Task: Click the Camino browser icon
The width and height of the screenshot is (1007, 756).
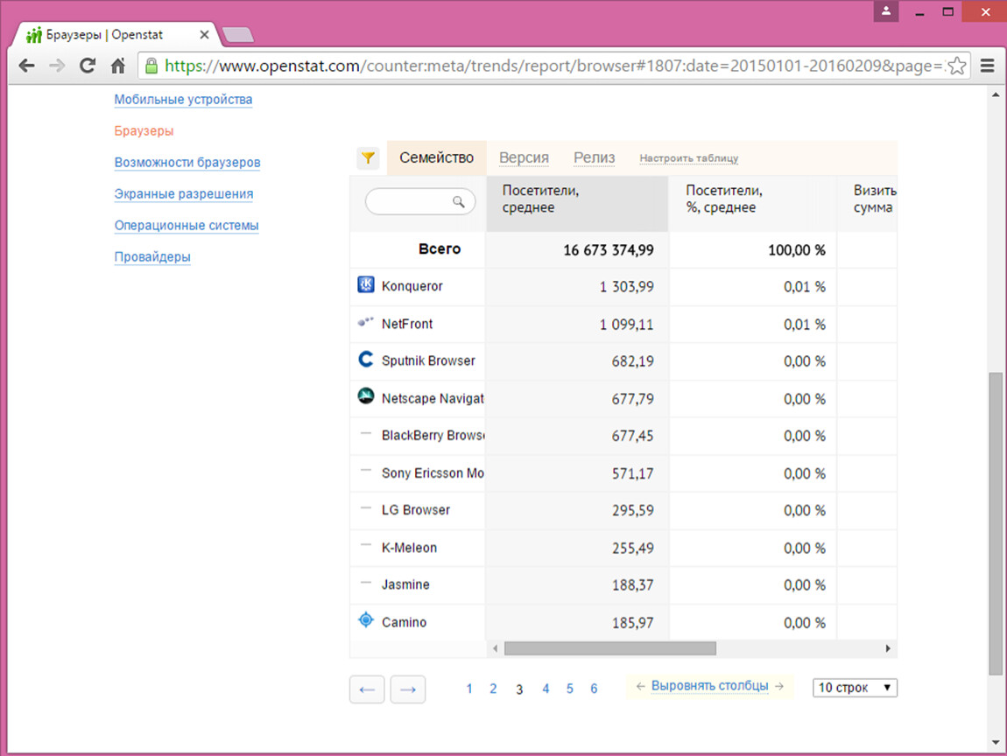Action: point(366,620)
